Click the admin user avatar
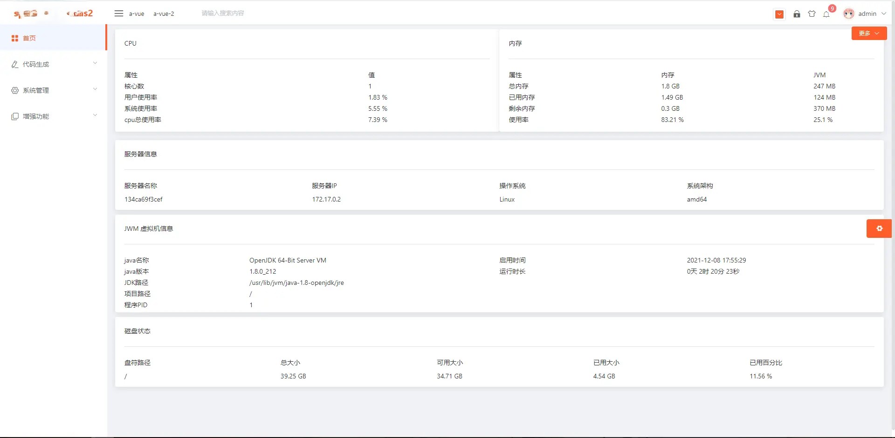This screenshot has height=438, width=895. (848, 14)
